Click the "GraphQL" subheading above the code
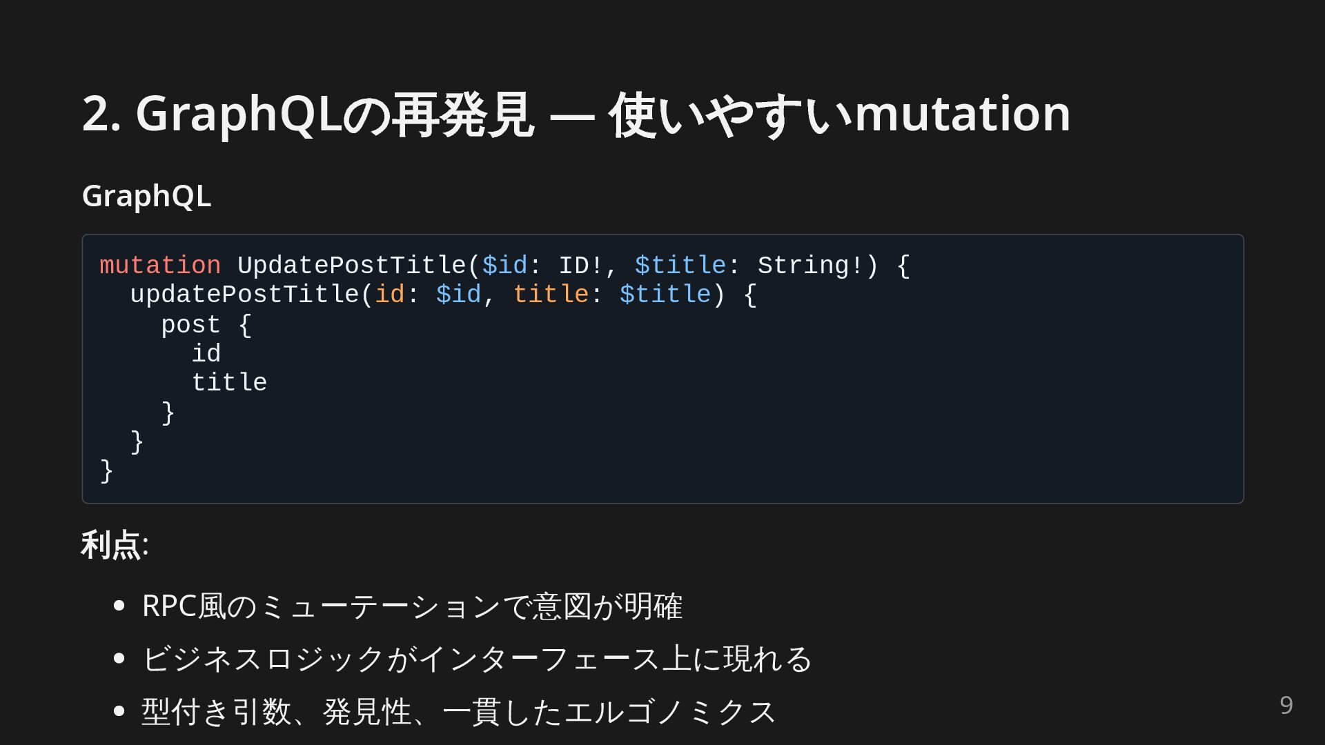Image resolution: width=1325 pixels, height=745 pixels. (x=146, y=196)
